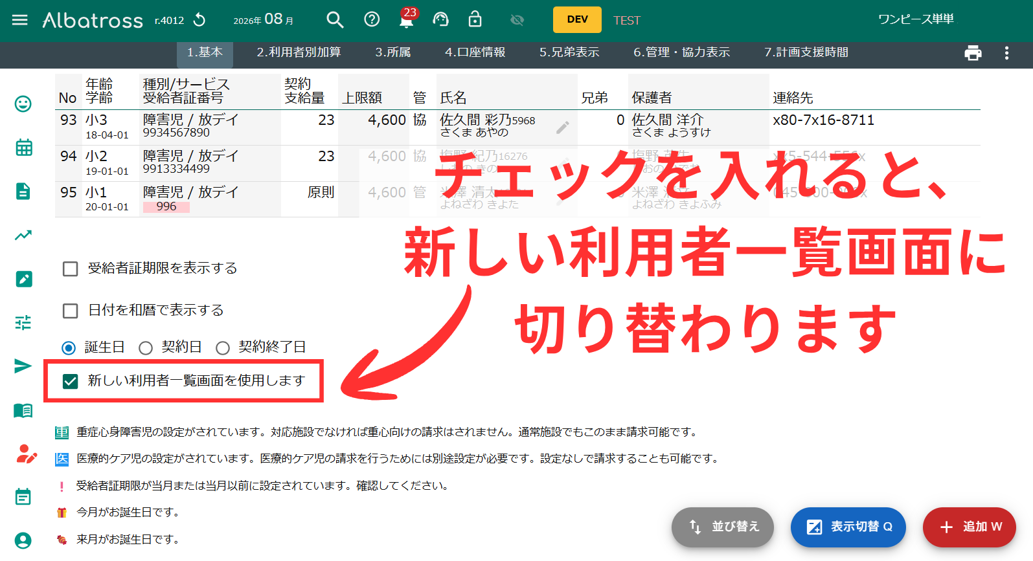Screen dimensions: 1033x561
Task: Switch to the 2.利用者別加算 tab
Action: (x=299, y=52)
